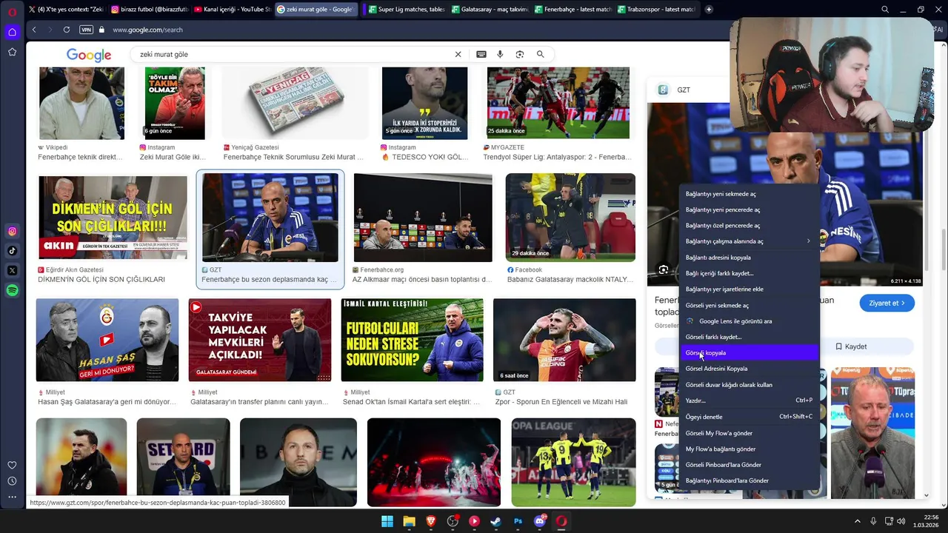Click the Google search magnifier button
Viewport: 948px width, 533px height.
point(541,54)
